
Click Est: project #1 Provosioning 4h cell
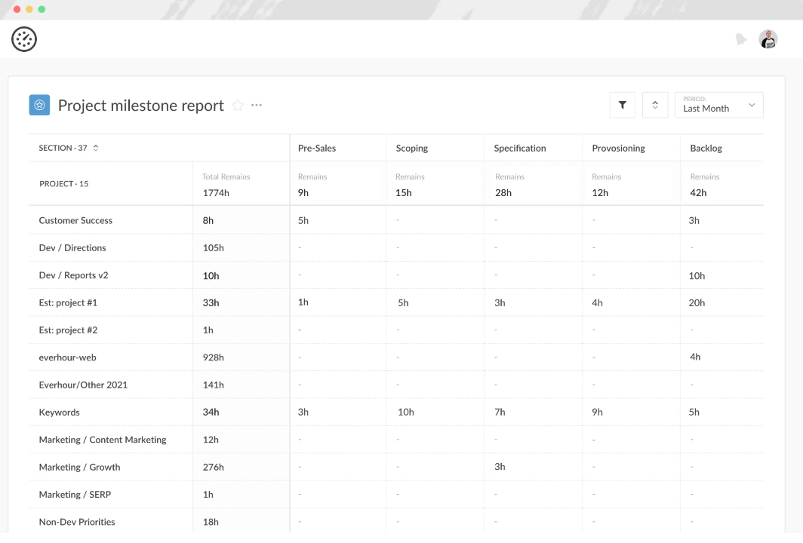(x=597, y=302)
